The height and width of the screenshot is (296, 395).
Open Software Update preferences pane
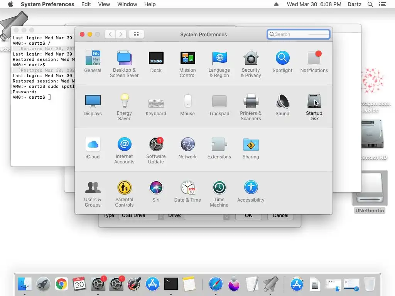pyautogui.click(x=156, y=151)
